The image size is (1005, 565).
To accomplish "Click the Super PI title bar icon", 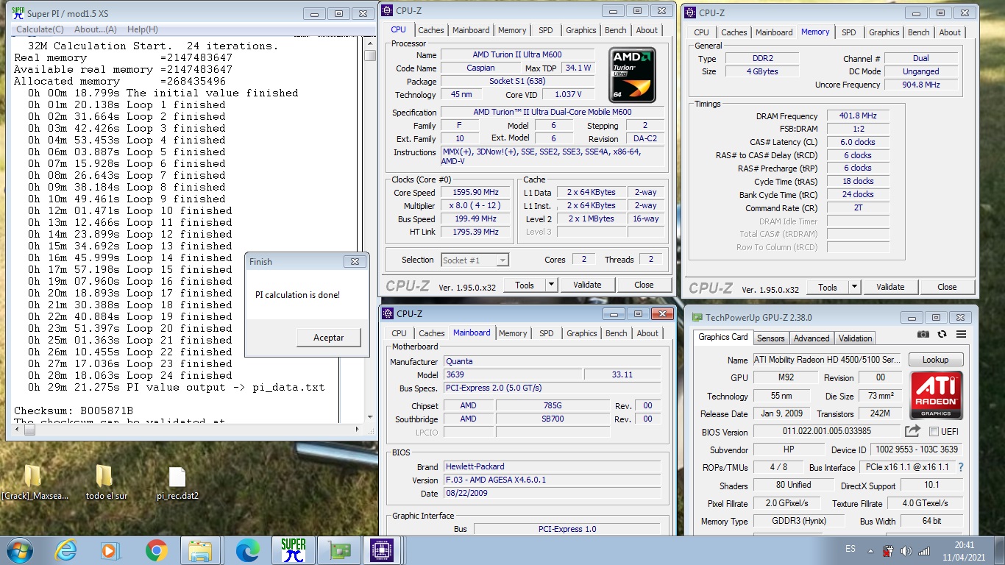I will click(18, 13).
